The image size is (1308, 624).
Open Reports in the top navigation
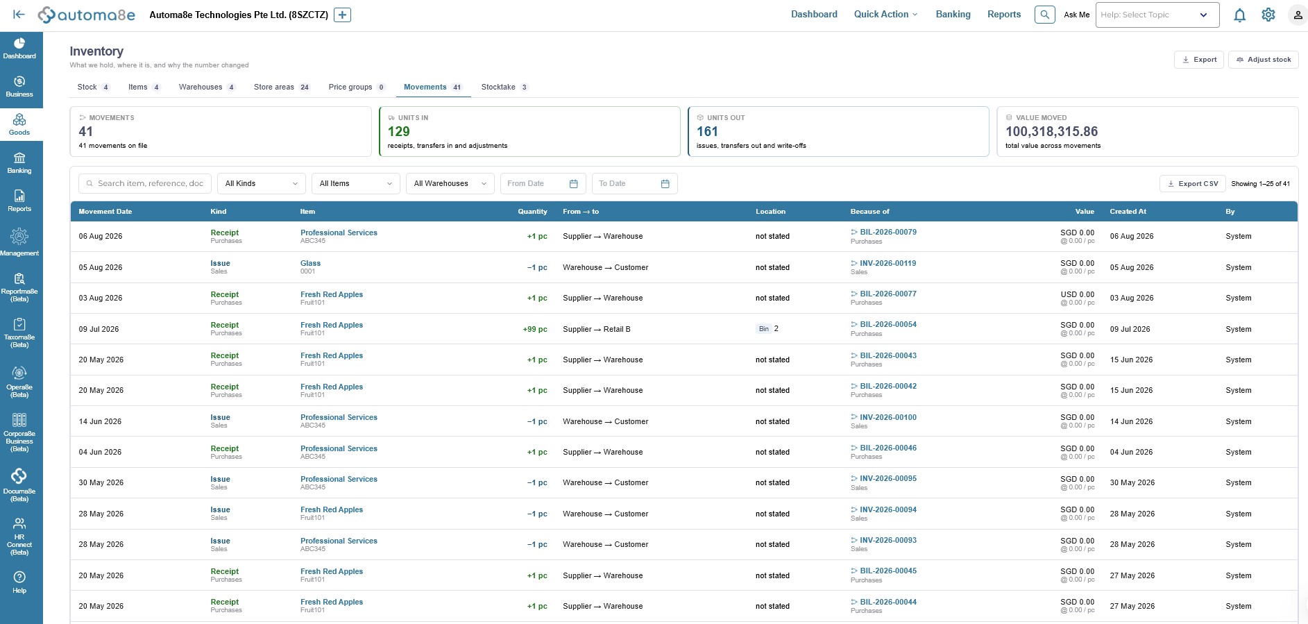1004,14
